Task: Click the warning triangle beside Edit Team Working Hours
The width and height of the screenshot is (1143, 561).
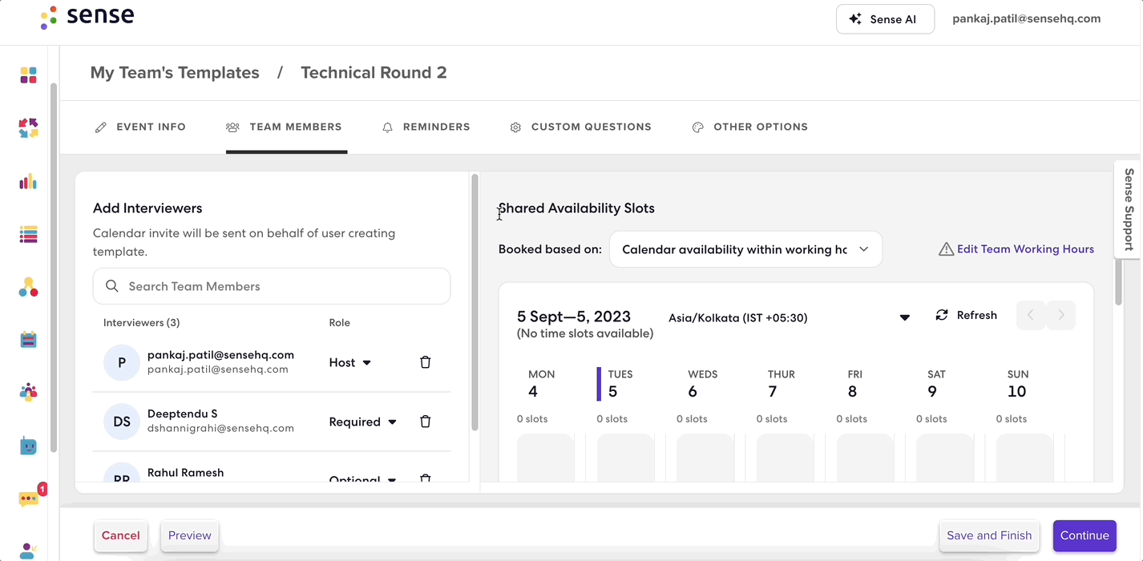Action: [x=946, y=249]
